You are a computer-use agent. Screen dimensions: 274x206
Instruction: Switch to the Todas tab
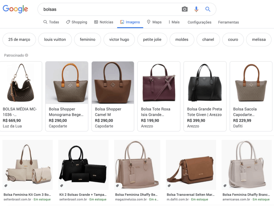tap(51, 22)
